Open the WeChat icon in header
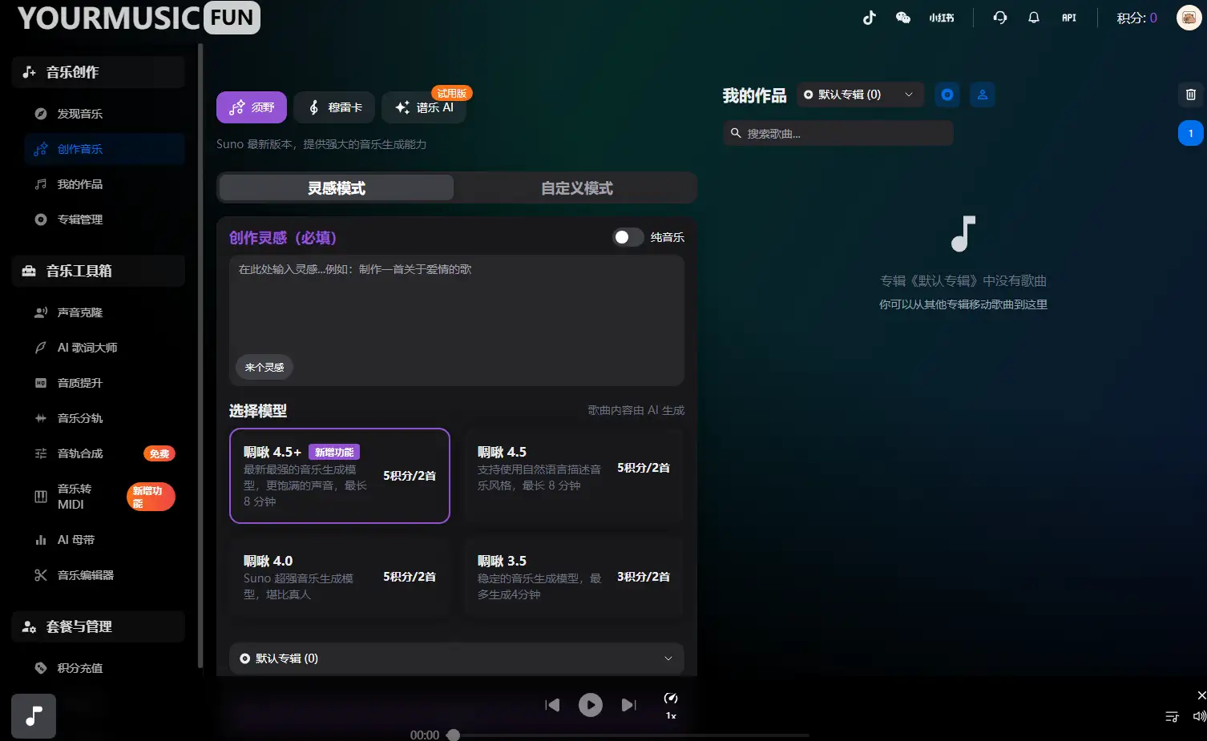The image size is (1207, 741). click(903, 18)
